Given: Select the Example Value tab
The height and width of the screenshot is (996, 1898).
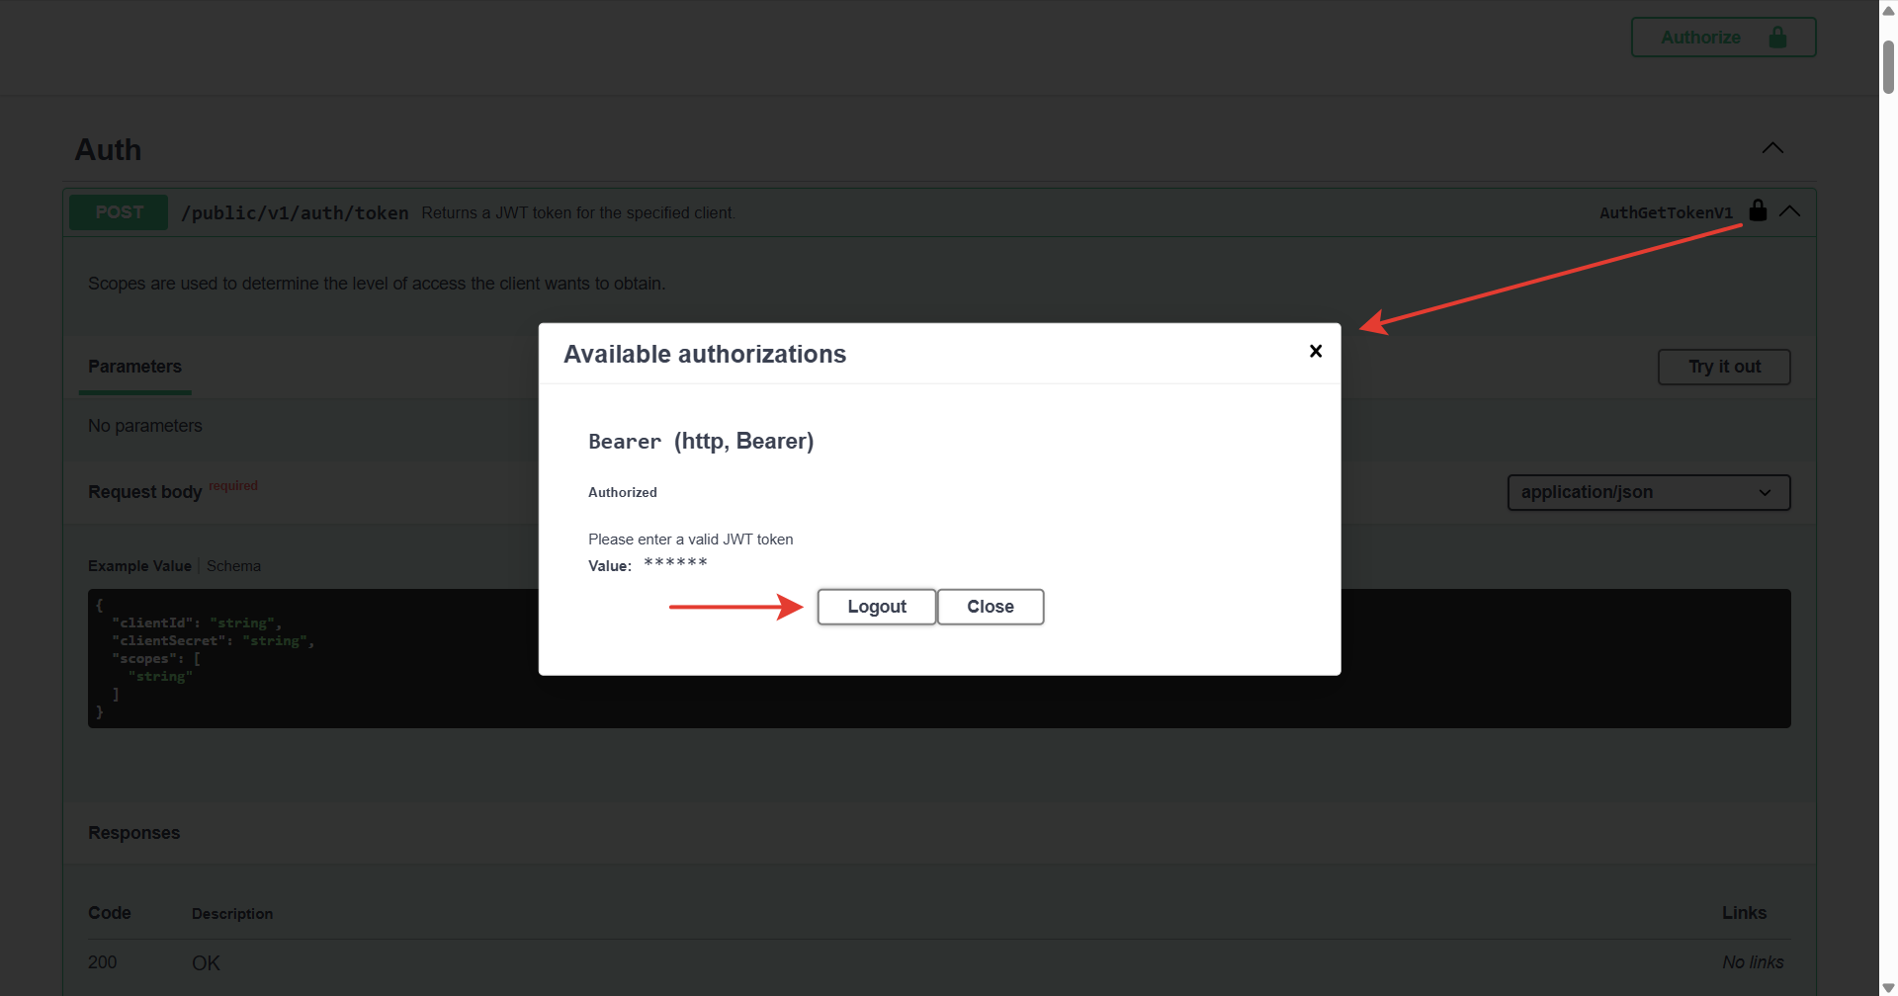Looking at the screenshot, I should tap(139, 565).
